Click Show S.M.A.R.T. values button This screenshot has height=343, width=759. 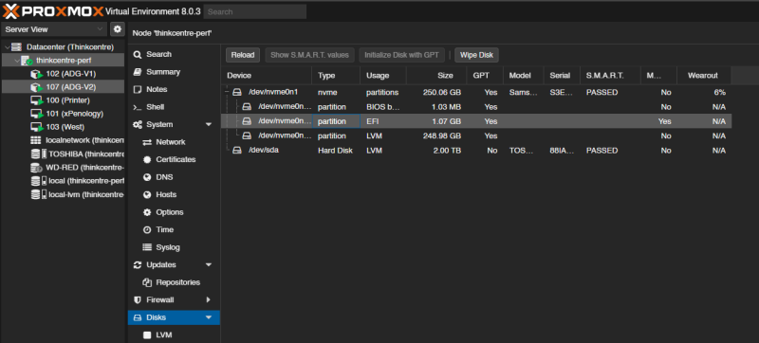click(310, 55)
